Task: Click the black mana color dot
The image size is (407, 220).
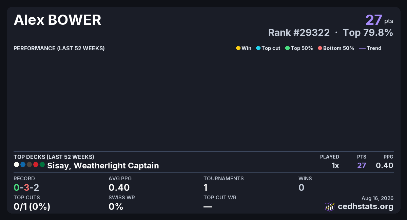Action: 29,165
